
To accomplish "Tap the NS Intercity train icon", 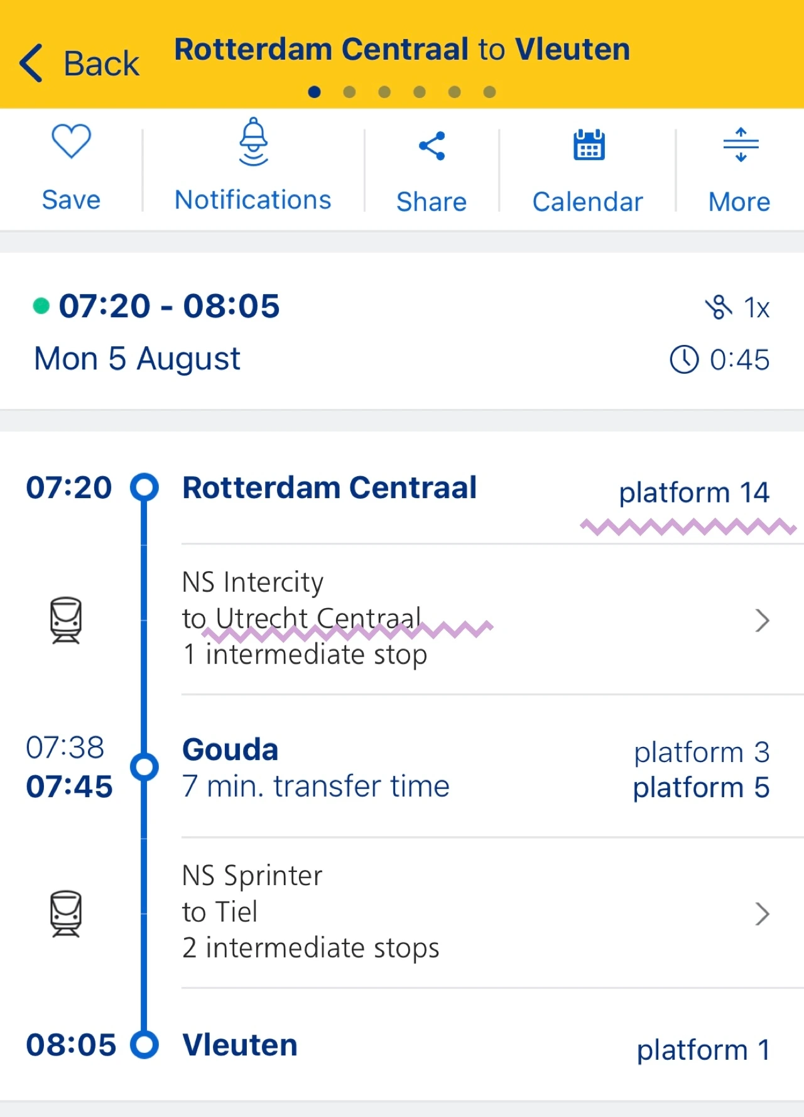I will point(66,620).
